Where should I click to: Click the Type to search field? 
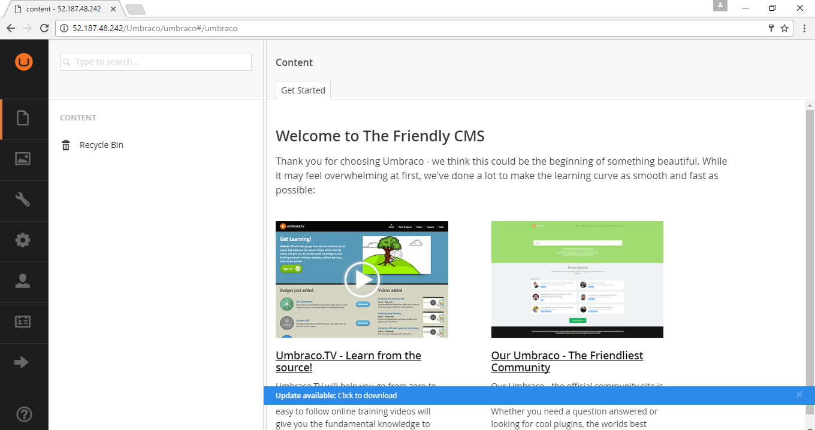156,62
